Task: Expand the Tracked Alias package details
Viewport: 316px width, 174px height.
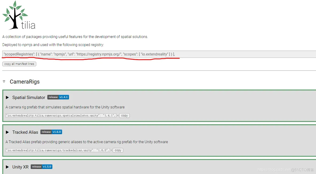Action: pos(7,132)
